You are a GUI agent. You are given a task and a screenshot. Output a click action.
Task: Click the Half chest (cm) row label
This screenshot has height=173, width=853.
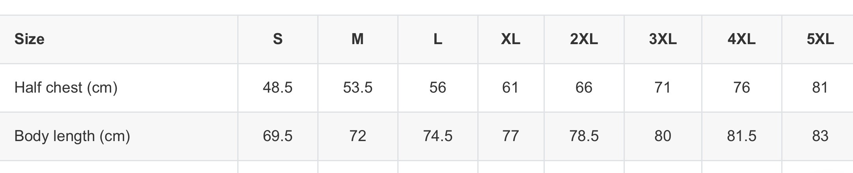[x=66, y=87]
